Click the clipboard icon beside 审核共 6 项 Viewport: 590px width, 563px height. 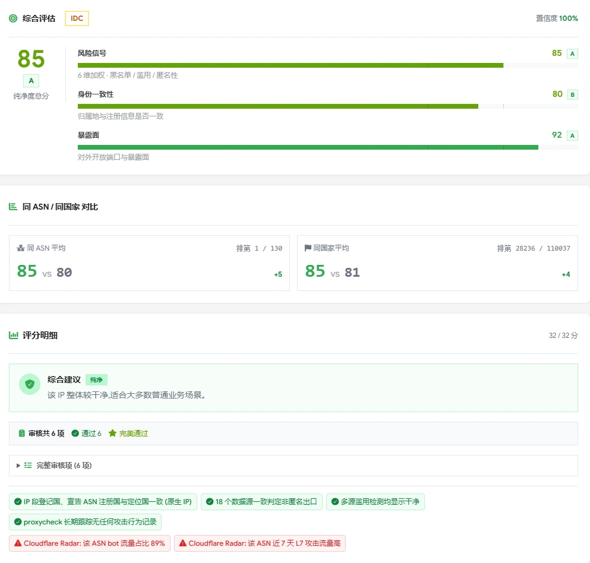coord(22,434)
